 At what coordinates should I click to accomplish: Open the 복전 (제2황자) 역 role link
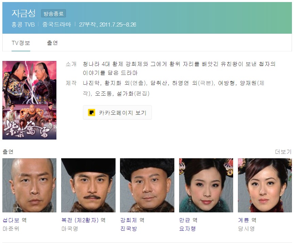click(83, 220)
